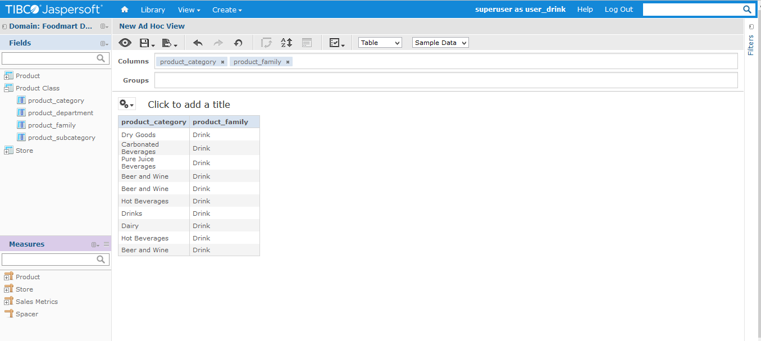Open the Library menu item
The width and height of the screenshot is (761, 341).
153,10
